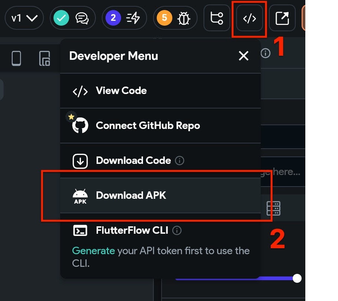Choose Download APK entry
This screenshot has height=301, width=338.
tap(160, 195)
